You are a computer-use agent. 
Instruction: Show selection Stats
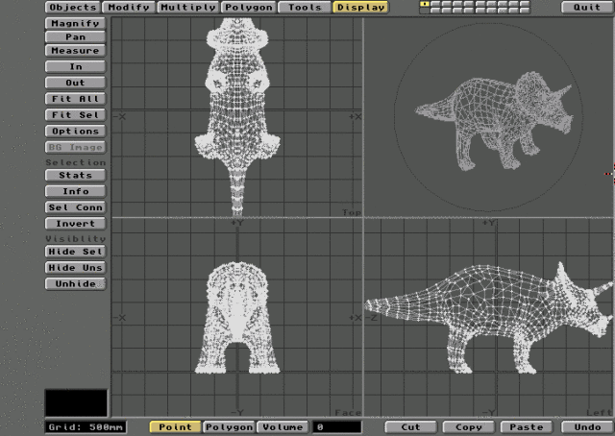point(76,176)
